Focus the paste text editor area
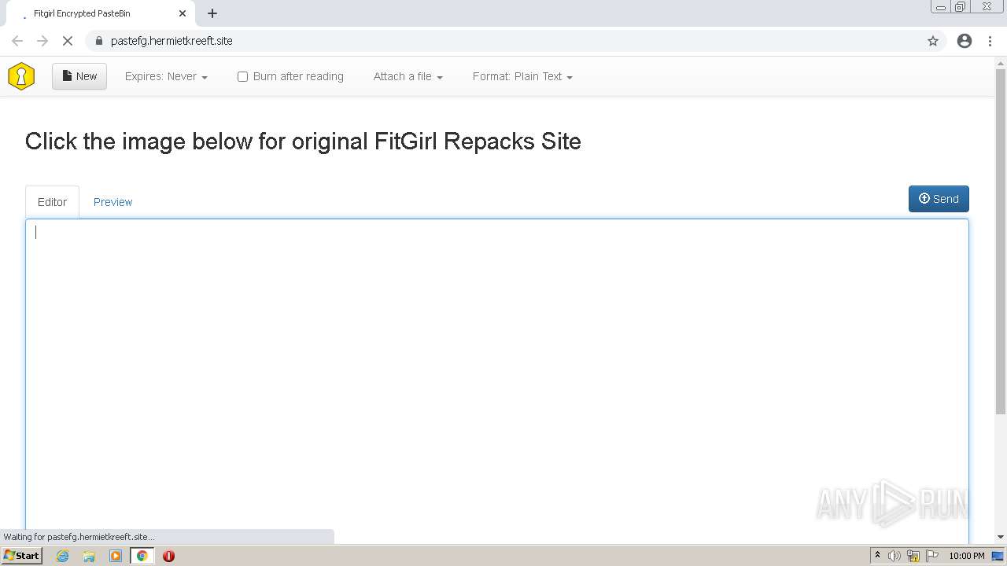Screen dimensions: 1007x566 pyautogui.click(x=497, y=381)
